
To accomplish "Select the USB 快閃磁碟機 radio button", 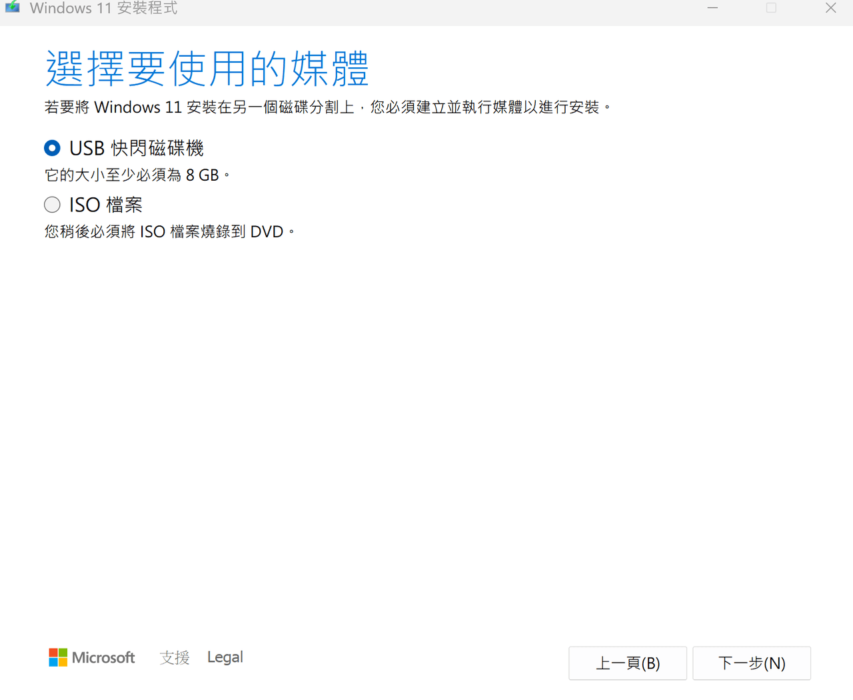I will point(52,148).
